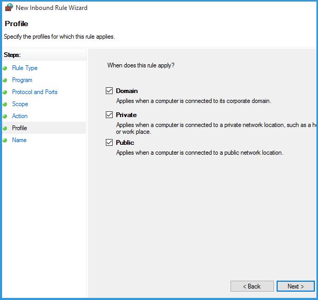Uncheck the Domain profile checkbox
This screenshot has width=318, height=300.
coord(109,91)
